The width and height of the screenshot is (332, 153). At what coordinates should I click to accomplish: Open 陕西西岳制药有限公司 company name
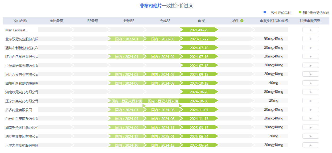[x=22, y=56]
